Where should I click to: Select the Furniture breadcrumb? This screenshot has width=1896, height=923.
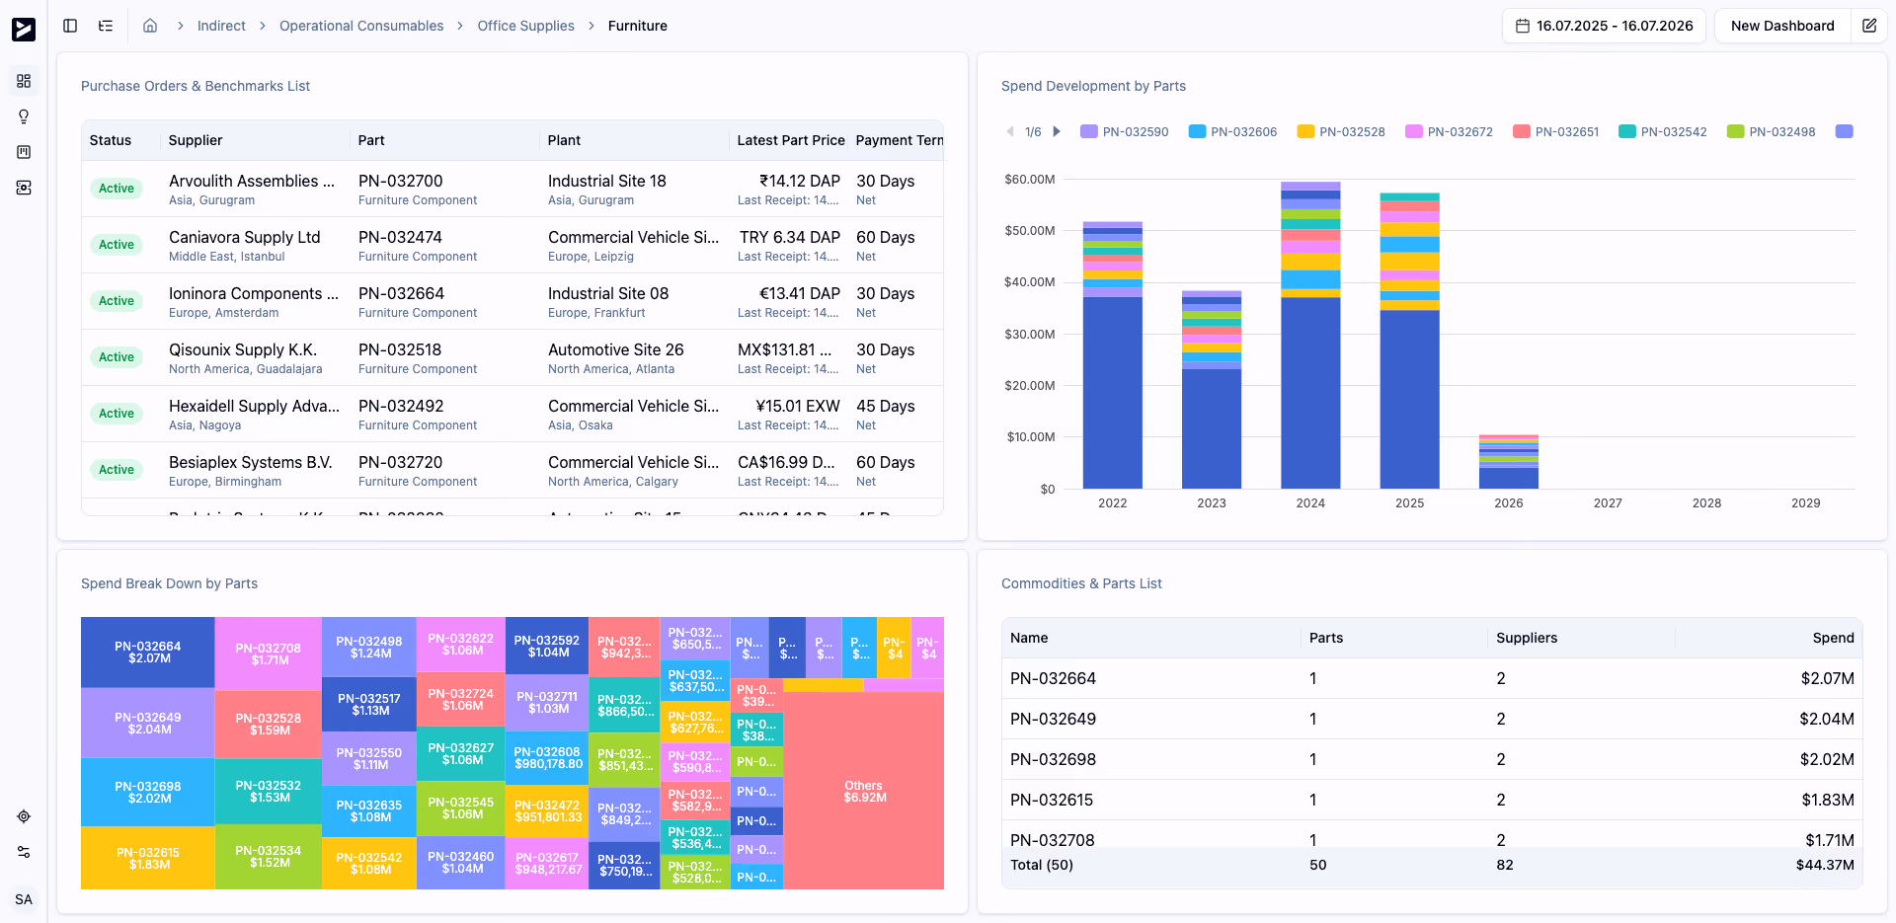(x=638, y=26)
